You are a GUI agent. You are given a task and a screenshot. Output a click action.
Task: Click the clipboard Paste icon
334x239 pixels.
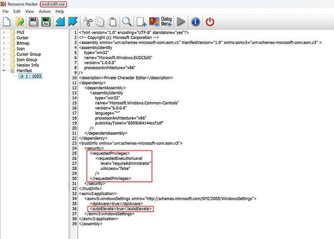113,21
